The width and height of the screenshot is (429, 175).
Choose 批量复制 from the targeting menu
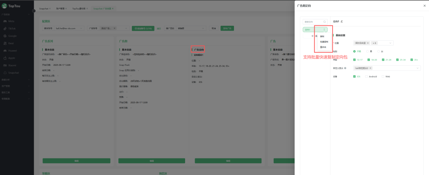324,42
